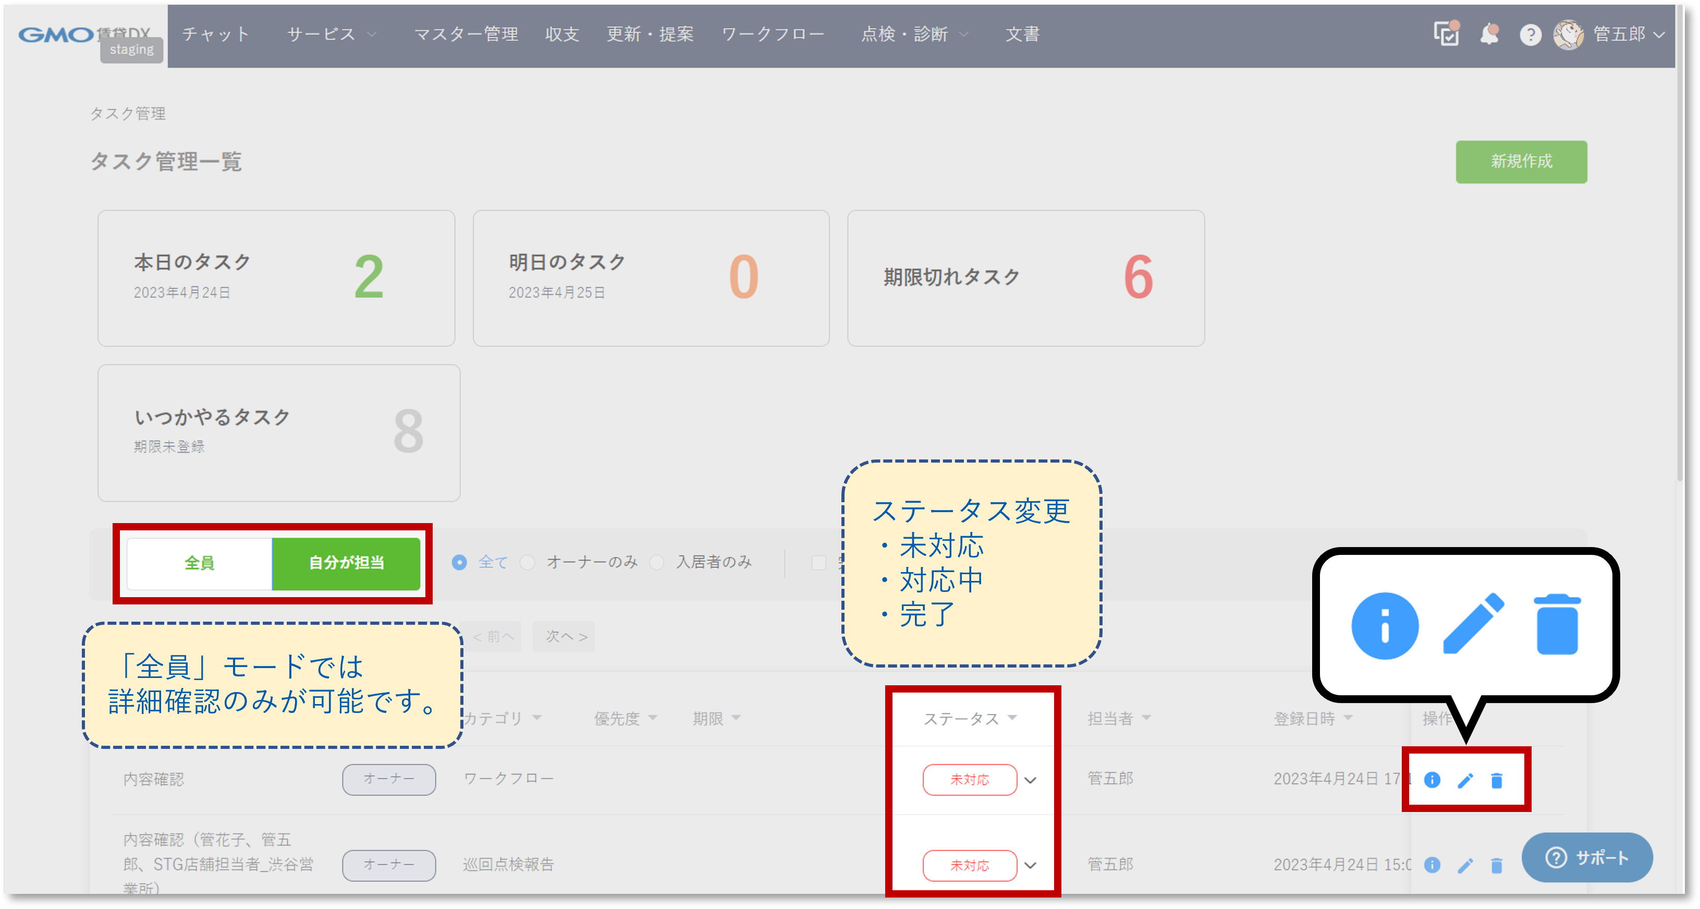Click the user avatar for 管五郎
This screenshot has height=909, width=1700.
click(1568, 34)
